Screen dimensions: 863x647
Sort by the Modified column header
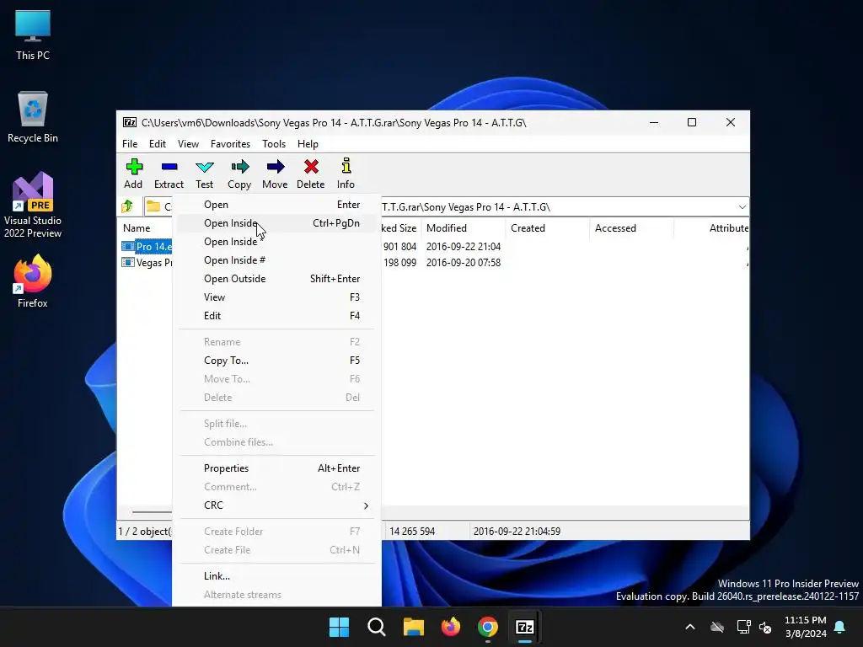coord(463,227)
